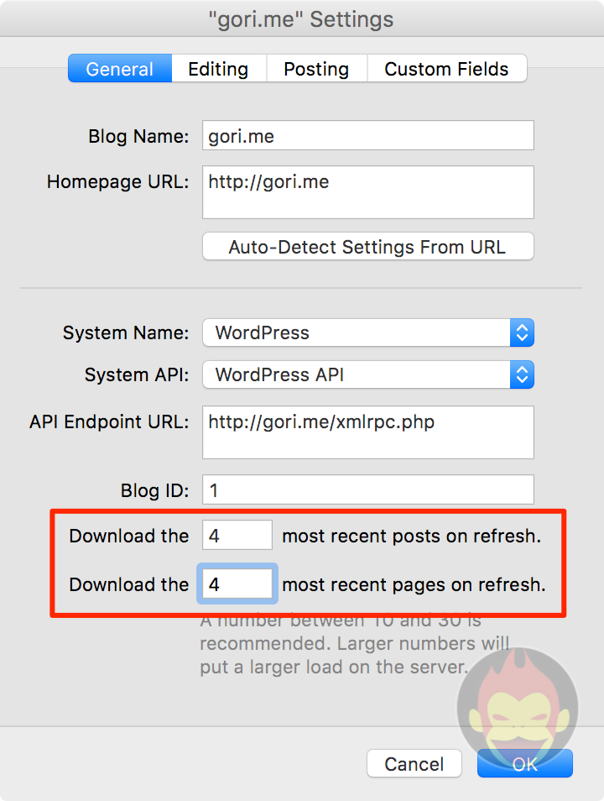Switch to the General tab
This screenshot has height=801, width=604.
click(x=120, y=69)
